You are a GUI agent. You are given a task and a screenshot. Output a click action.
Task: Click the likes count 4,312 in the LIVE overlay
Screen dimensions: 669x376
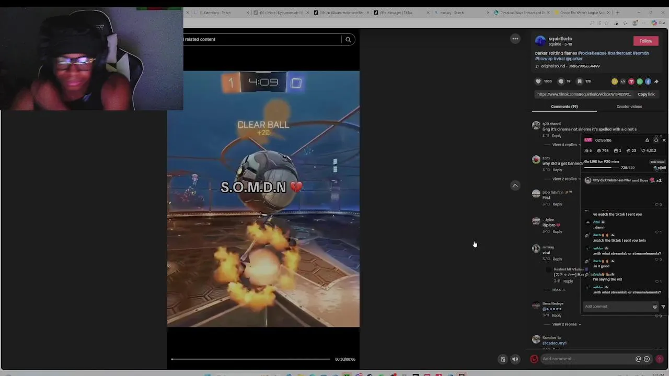pyautogui.click(x=649, y=150)
